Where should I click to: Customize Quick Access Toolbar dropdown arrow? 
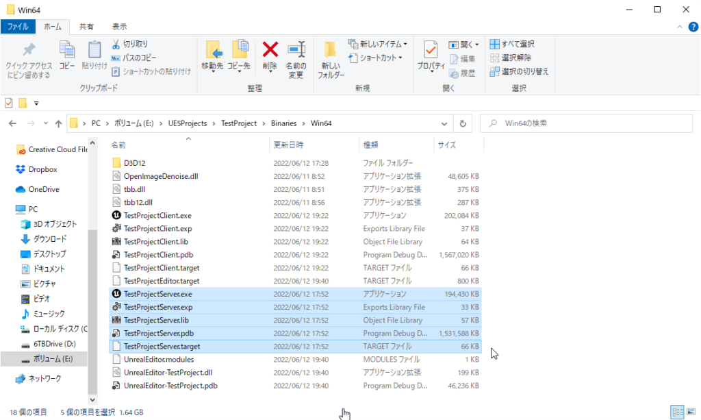point(36,103)
